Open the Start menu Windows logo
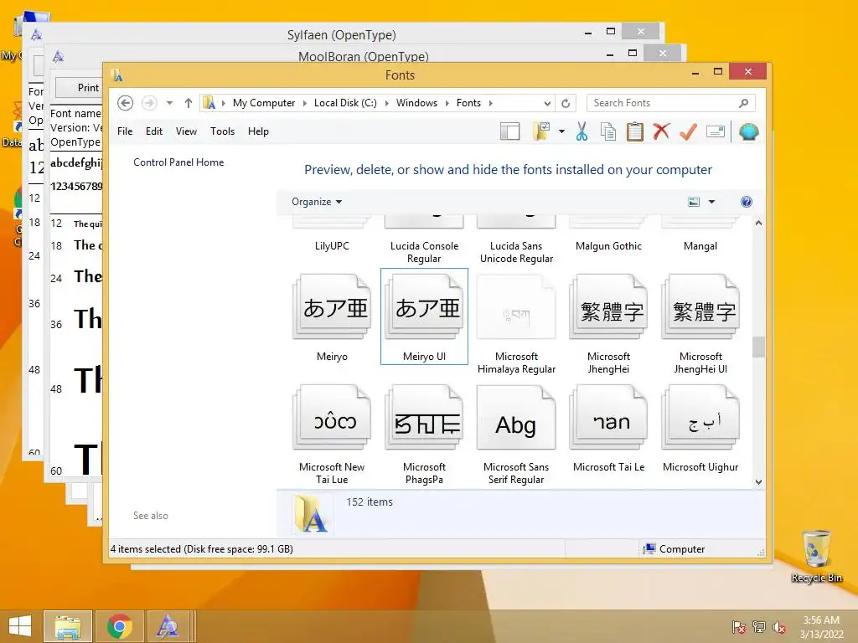The image size is (858, 643). click(20, 626)
